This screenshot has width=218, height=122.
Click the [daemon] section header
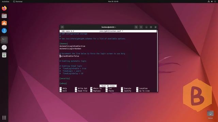click(x=64, y=44)
